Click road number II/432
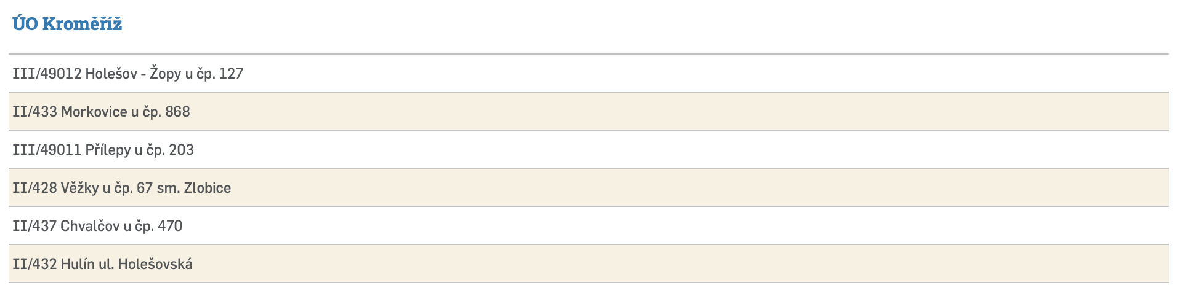The width and height of the screenshot is (1180, 296). [34, 264]
